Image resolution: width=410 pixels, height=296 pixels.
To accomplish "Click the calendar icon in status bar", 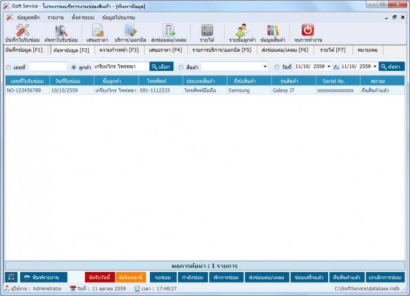I will 73,289.
